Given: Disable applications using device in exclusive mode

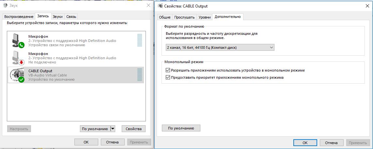Looking at the screenshot, I should click(x=168, y=70).
